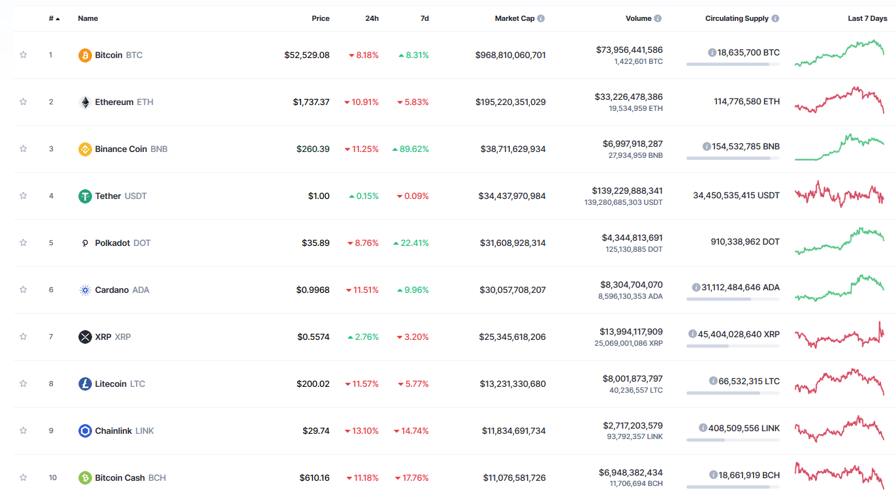Toggle the Tether watchlist star
The image size is (896, 501).
pos(24,196)
